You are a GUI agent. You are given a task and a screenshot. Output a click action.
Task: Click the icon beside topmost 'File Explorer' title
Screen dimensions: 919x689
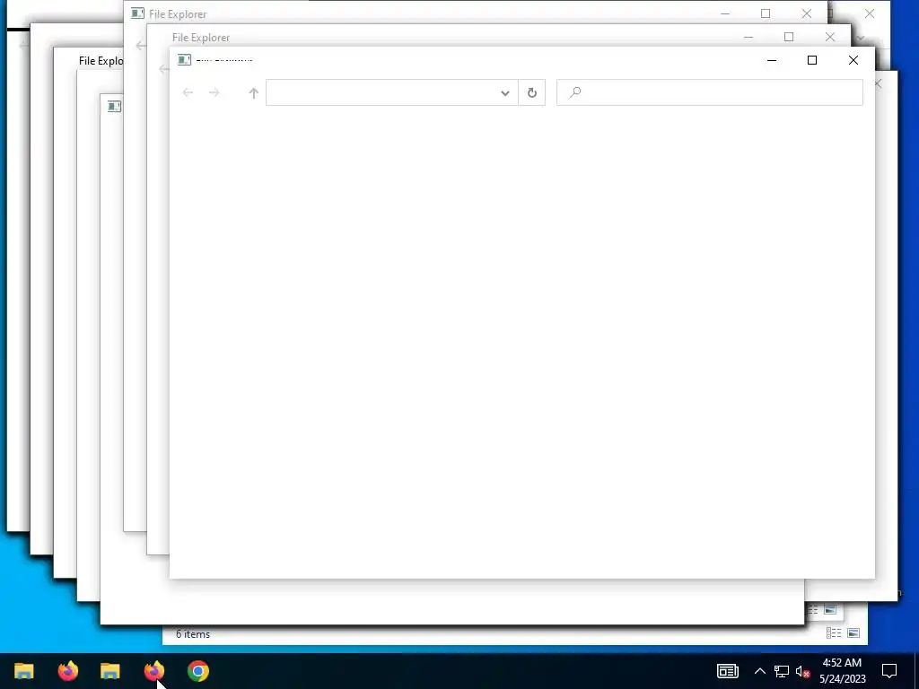point(137,13)
